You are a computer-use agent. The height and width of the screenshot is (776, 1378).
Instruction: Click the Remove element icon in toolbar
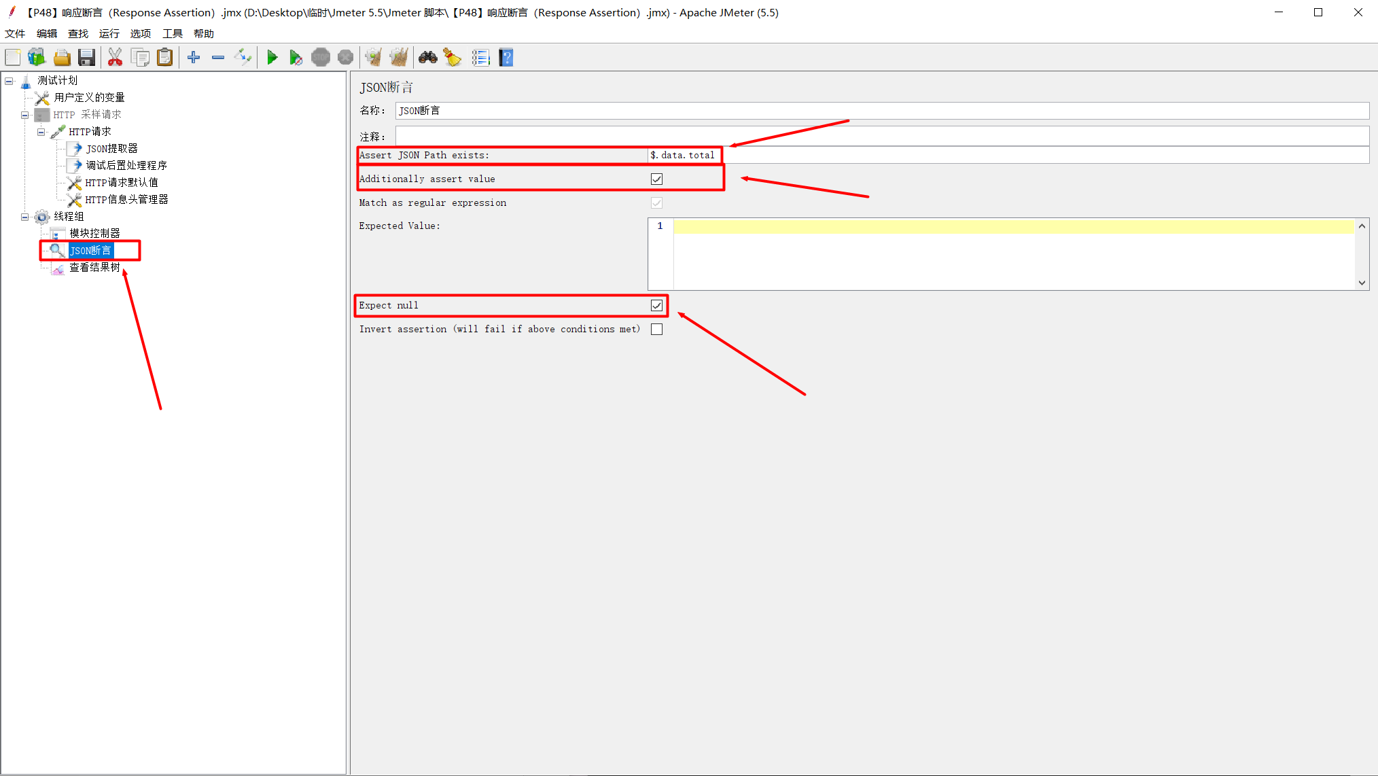point(217,58)
